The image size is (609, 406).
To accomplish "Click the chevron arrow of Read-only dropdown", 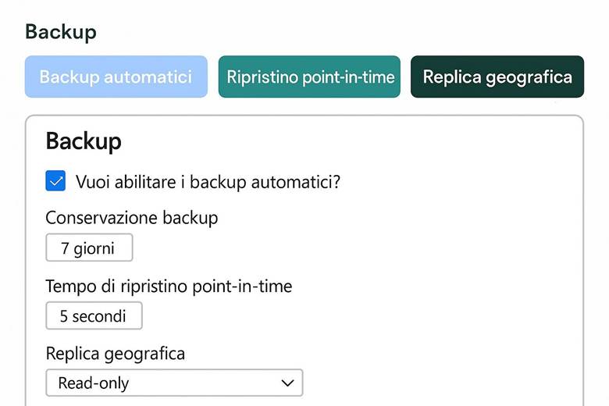I will pos(287,383).
